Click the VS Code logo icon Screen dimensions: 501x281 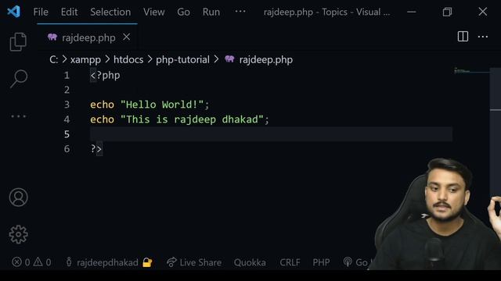coord(14,12)
